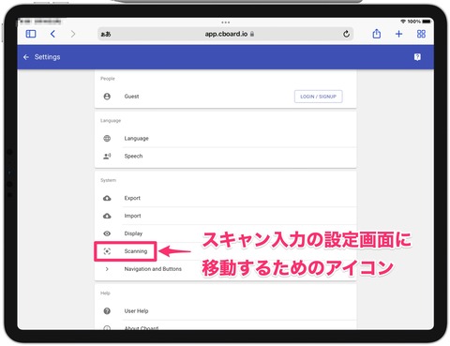Viewport: 450px width, 346px height.
Task: Open the Safari share sheet
Action: pyautogui.click(x=377, y=34)
